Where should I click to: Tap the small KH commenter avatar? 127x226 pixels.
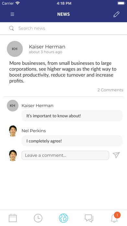13,106
